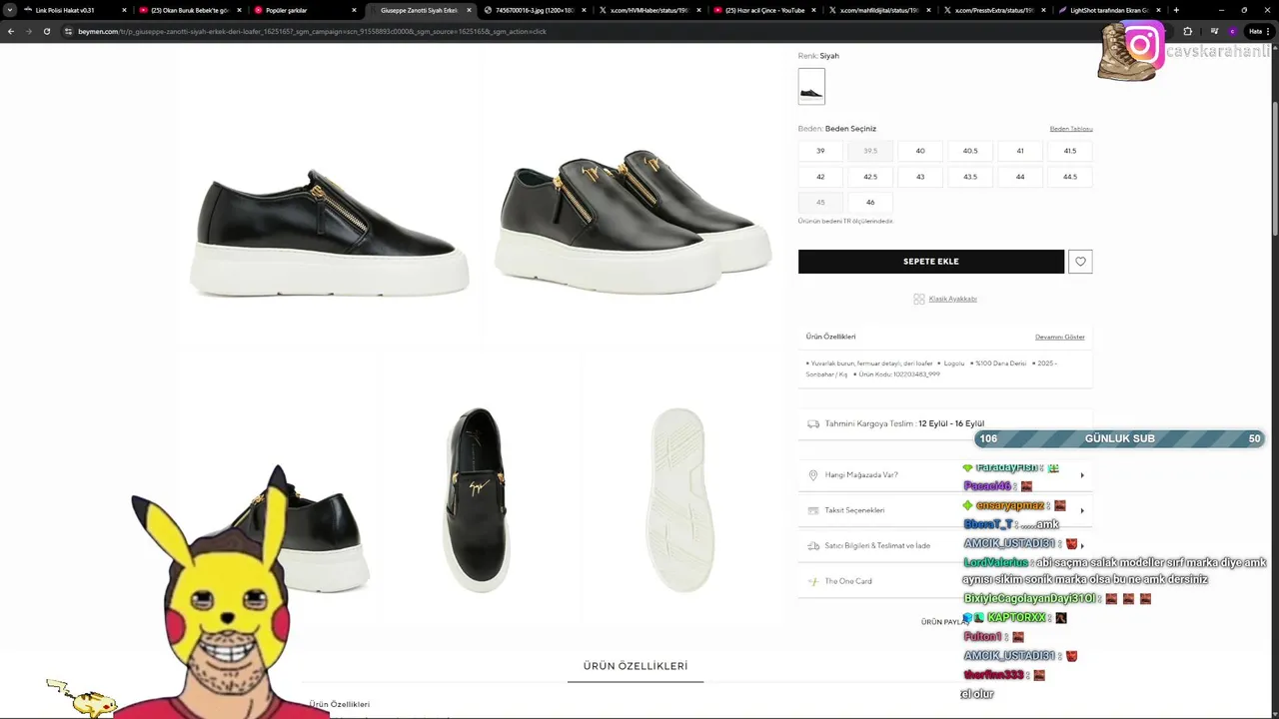Click the delivery truck icon
The width and height of the screenshot is (1279, 719).
click(813, 423)
